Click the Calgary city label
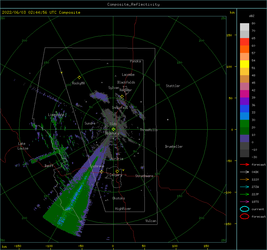 (116, 175)
